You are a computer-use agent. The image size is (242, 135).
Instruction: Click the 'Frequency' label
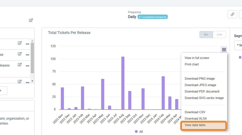(134, 12)
